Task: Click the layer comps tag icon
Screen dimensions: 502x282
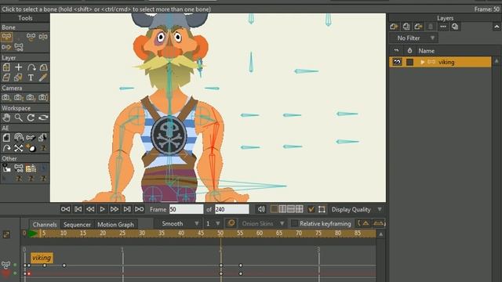Action: (x=455, y=27)
